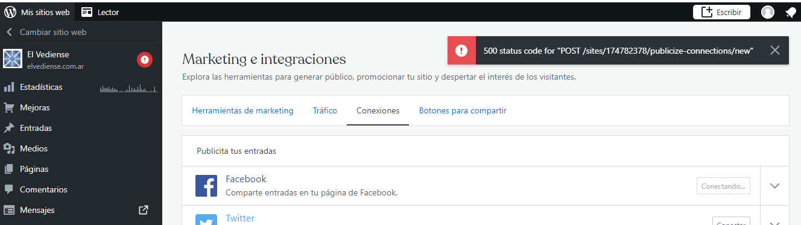Open Mensajes external link icon
This screenshot has height=225, width=801.
pyautogui.click(x=144, y=210)
